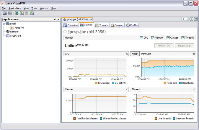Click the Add JMX Connection toolbar icon
The height and width of the screenshot is (130, 199).
point(22,13)
